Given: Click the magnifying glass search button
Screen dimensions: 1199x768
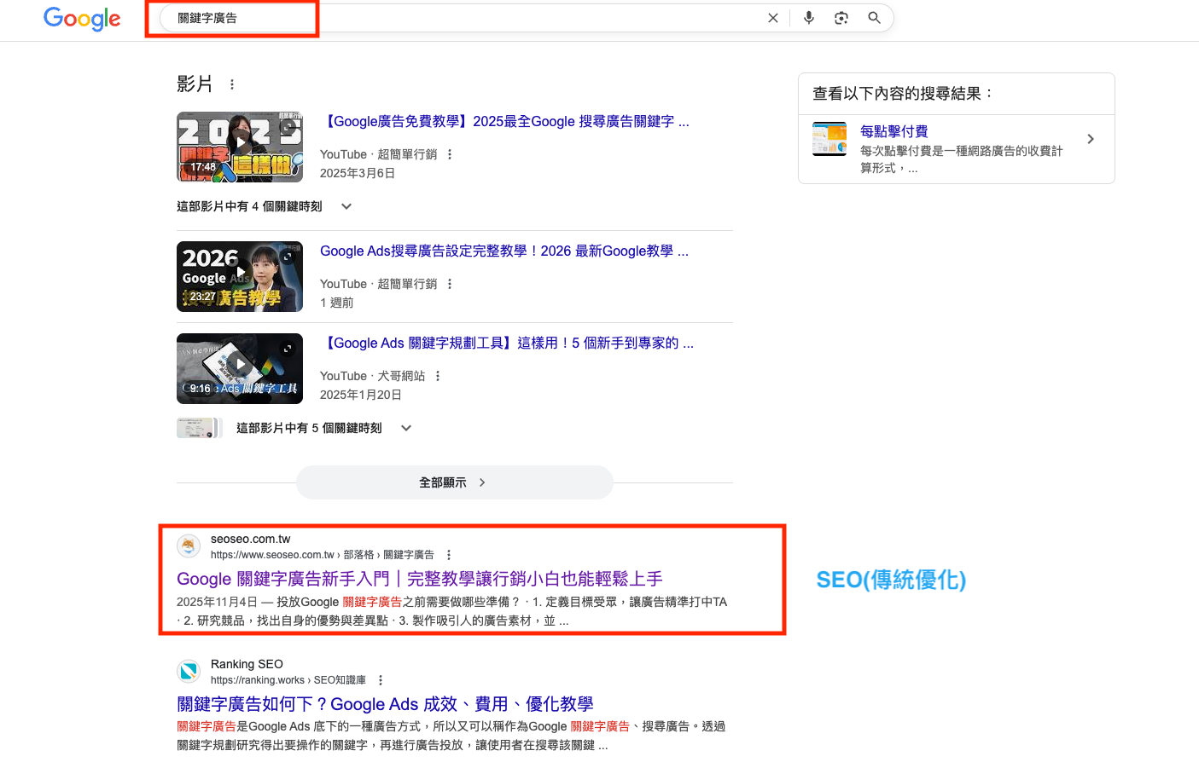Looking at the screenshot, I should tap(874, 18).
